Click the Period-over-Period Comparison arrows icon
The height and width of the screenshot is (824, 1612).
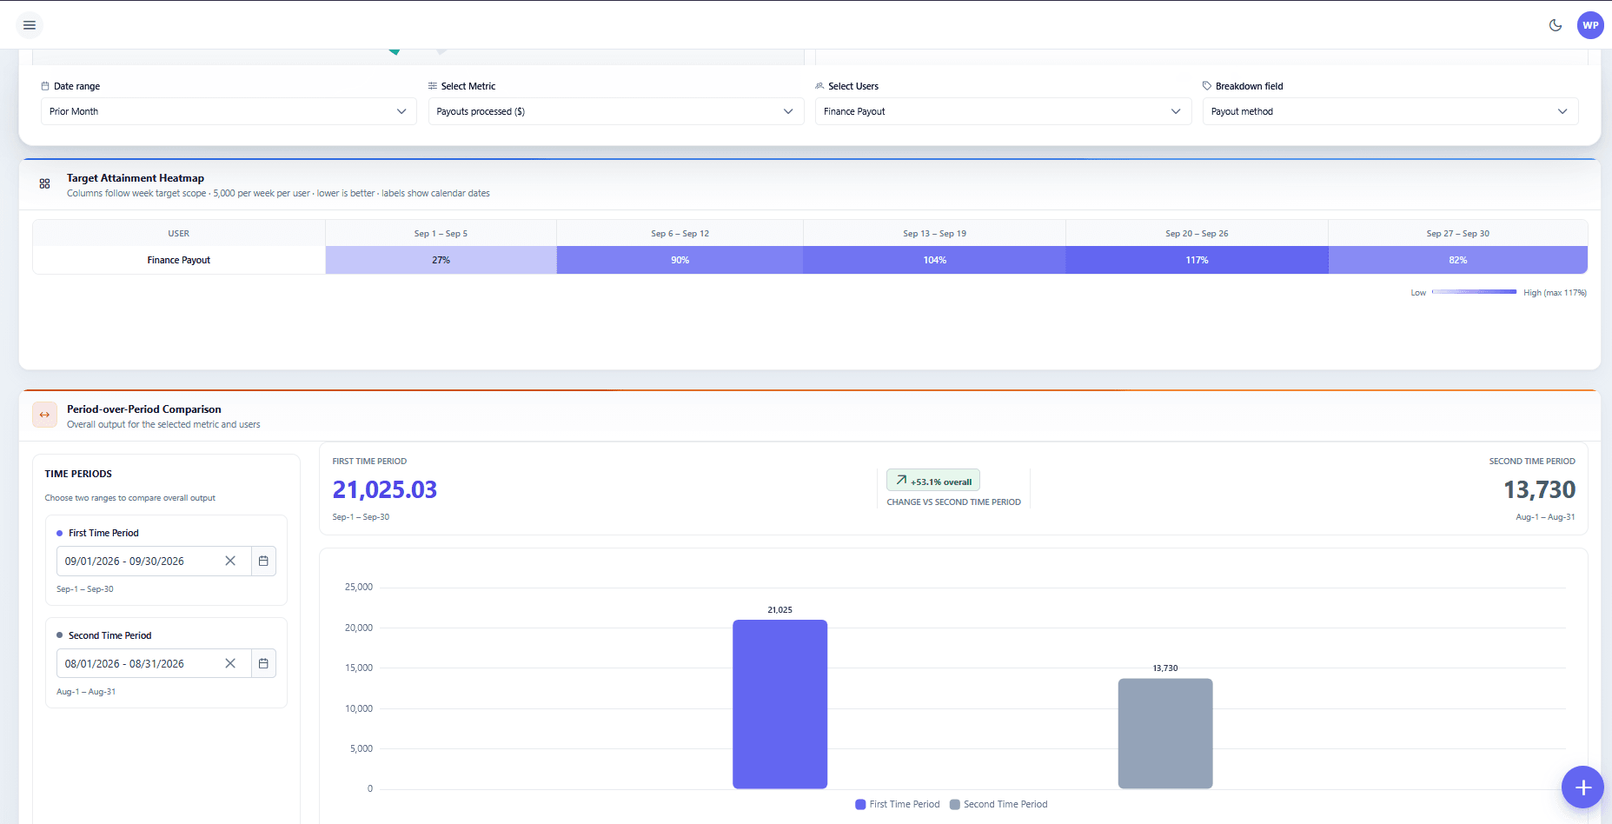pos(44,415)
